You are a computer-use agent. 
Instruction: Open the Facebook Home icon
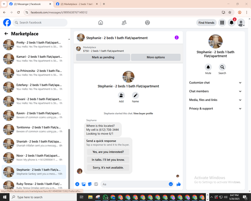pos(100,23)
